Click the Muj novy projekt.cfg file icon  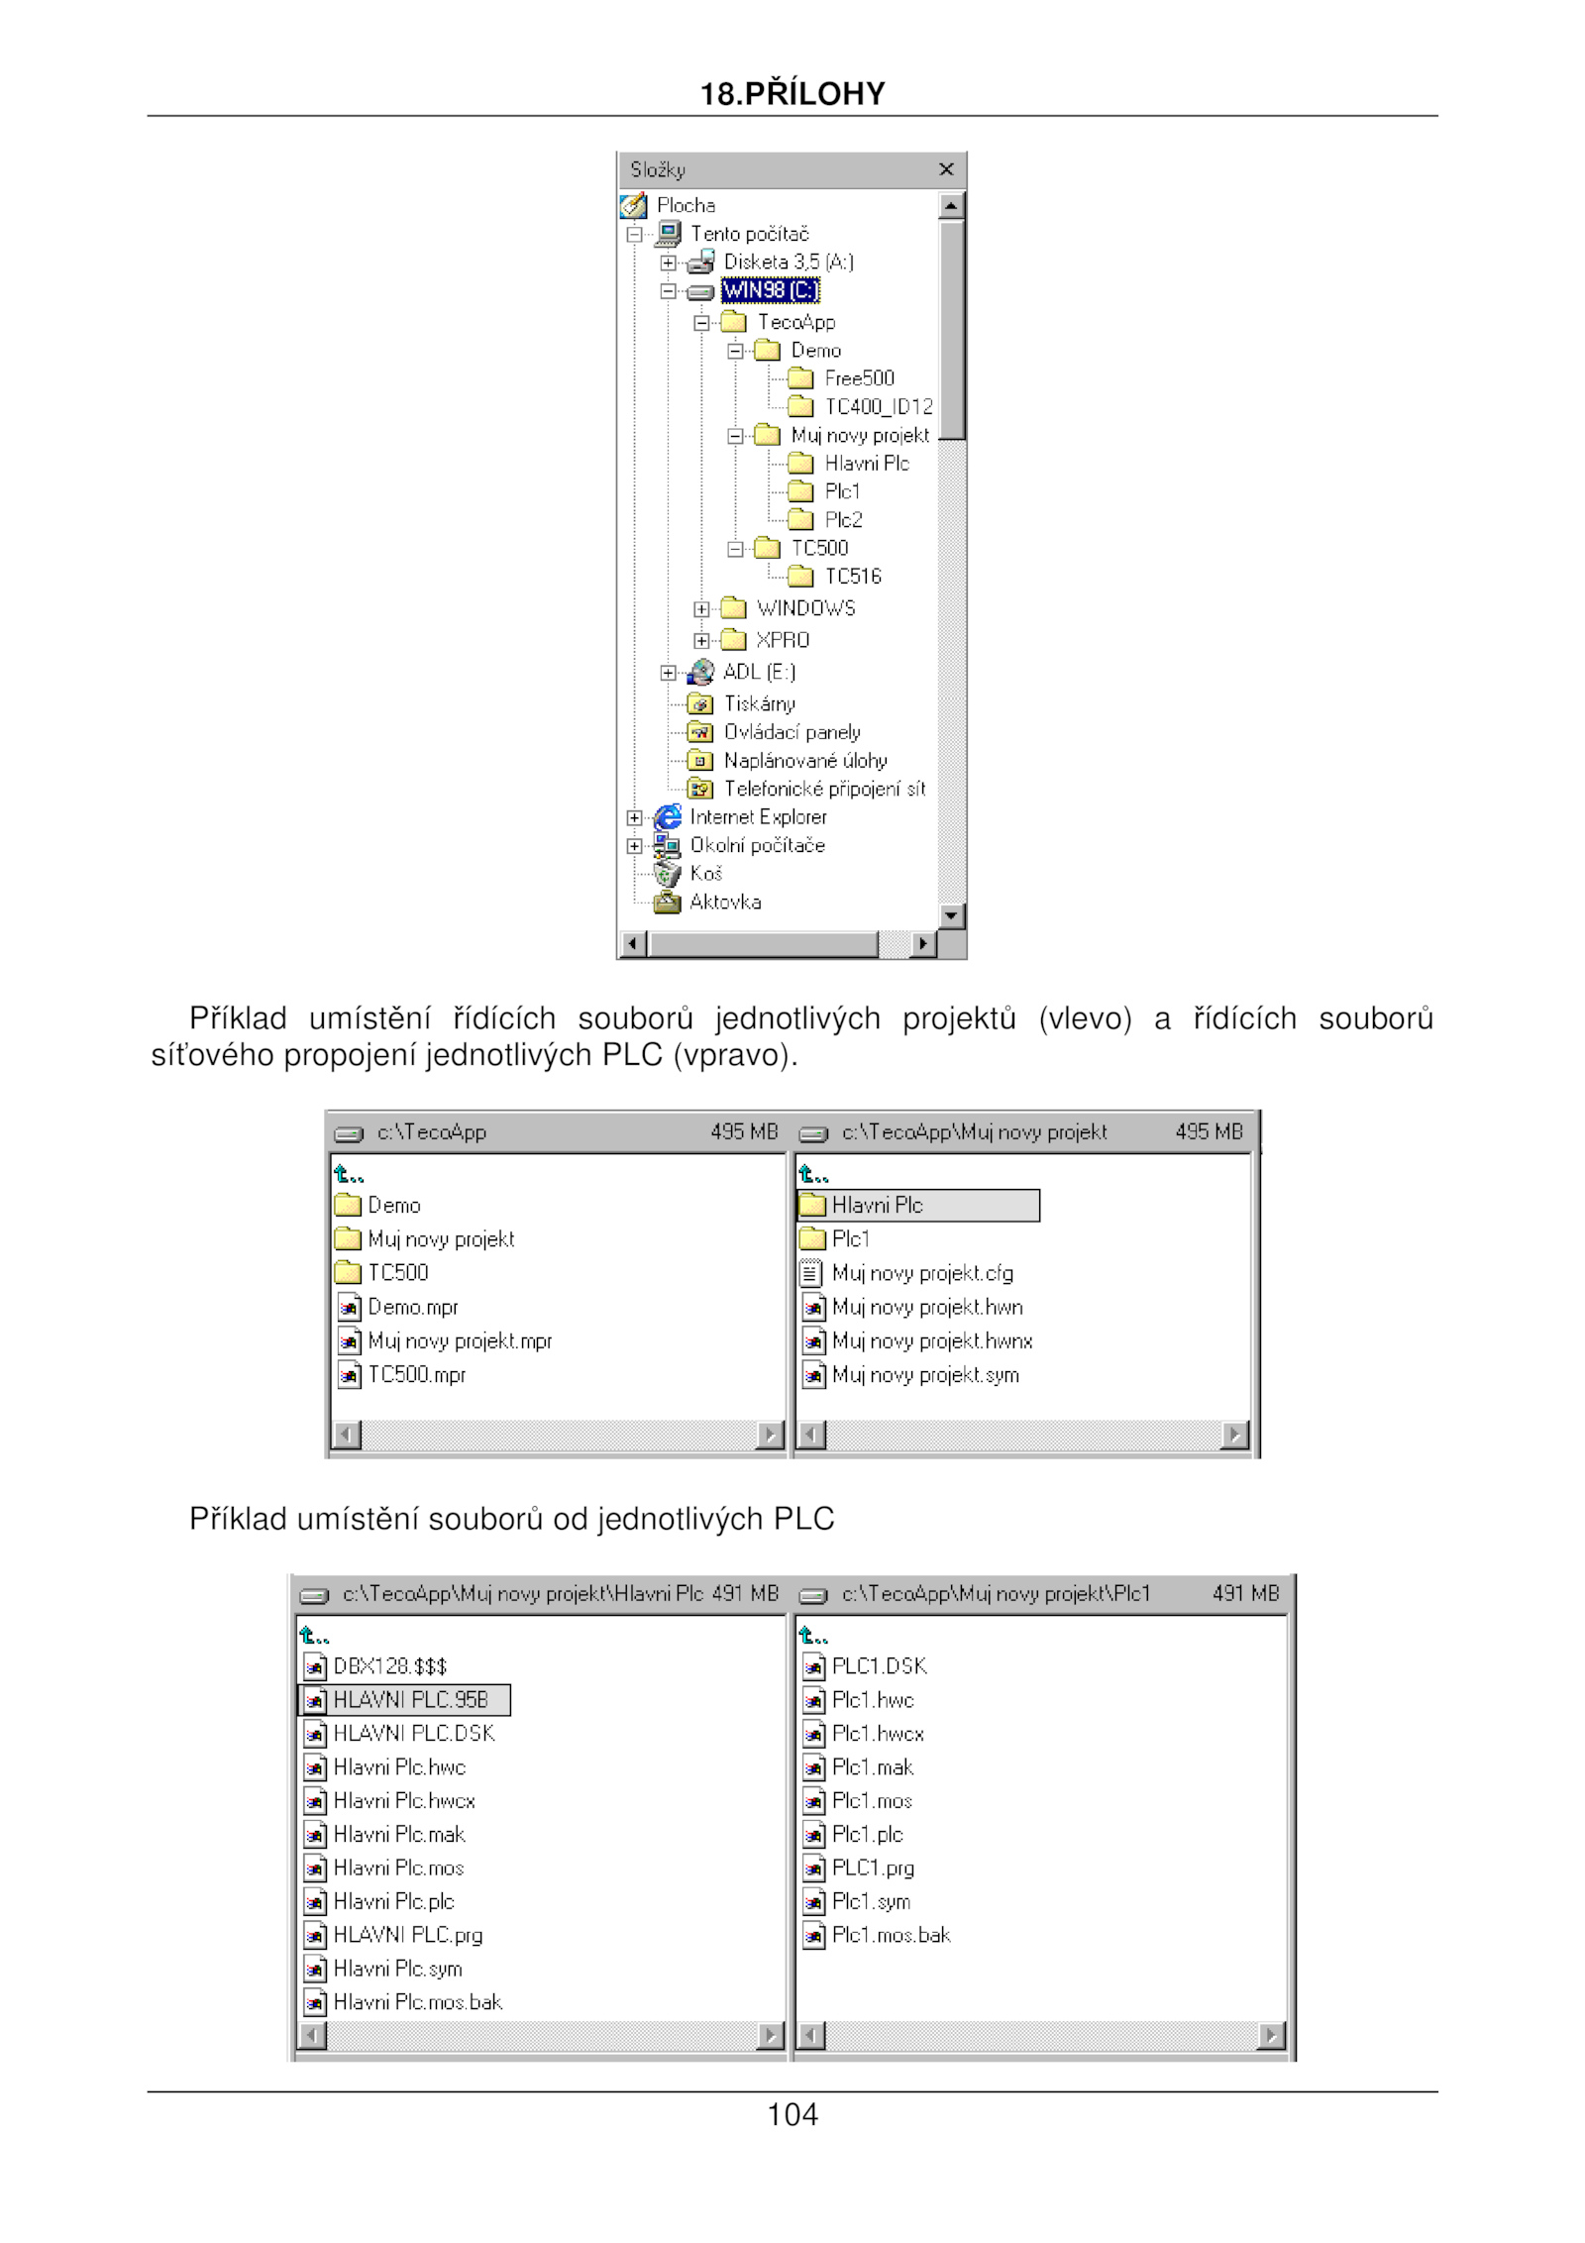(x=811, y=1272)
